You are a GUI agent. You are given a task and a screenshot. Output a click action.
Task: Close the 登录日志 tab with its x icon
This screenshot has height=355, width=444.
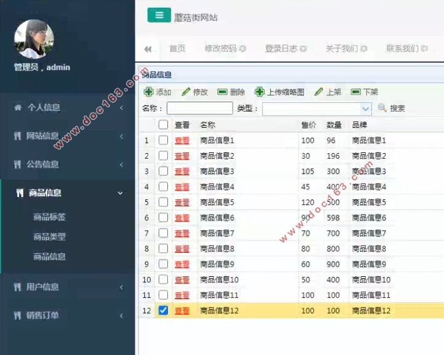point(303,49)
